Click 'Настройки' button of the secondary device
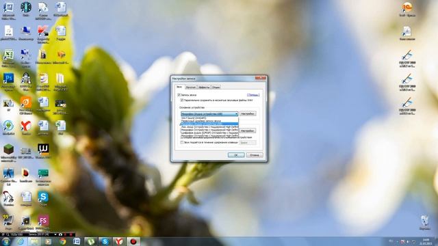The width and height of the screenshot is (438, 246). point(248,131)
